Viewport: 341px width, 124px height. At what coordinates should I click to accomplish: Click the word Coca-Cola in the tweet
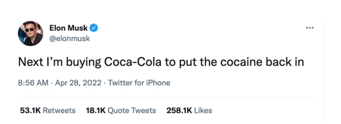point(133,62)
